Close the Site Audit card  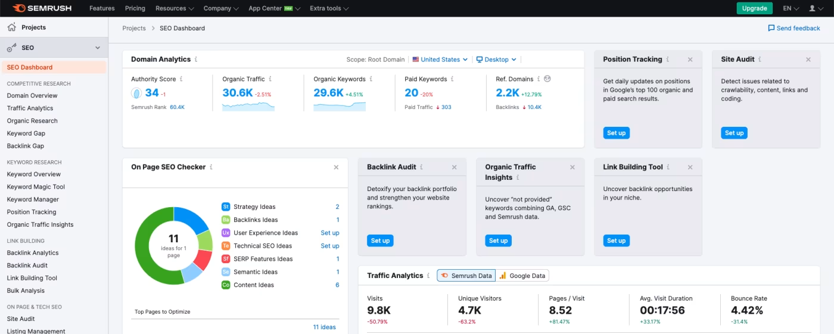(x=808, y=60)
